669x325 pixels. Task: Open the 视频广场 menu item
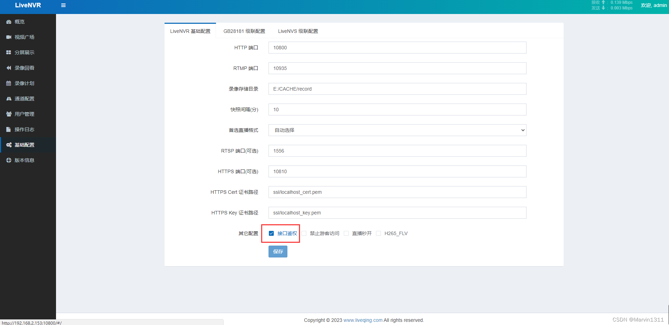(x=28, y=37)
